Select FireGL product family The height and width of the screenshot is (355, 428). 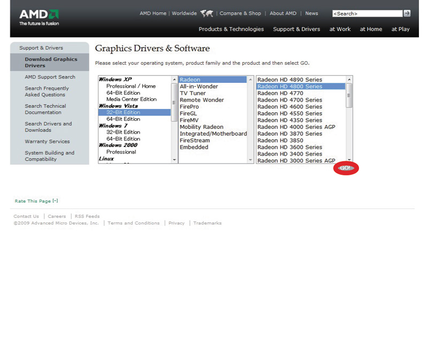(188, 113)
